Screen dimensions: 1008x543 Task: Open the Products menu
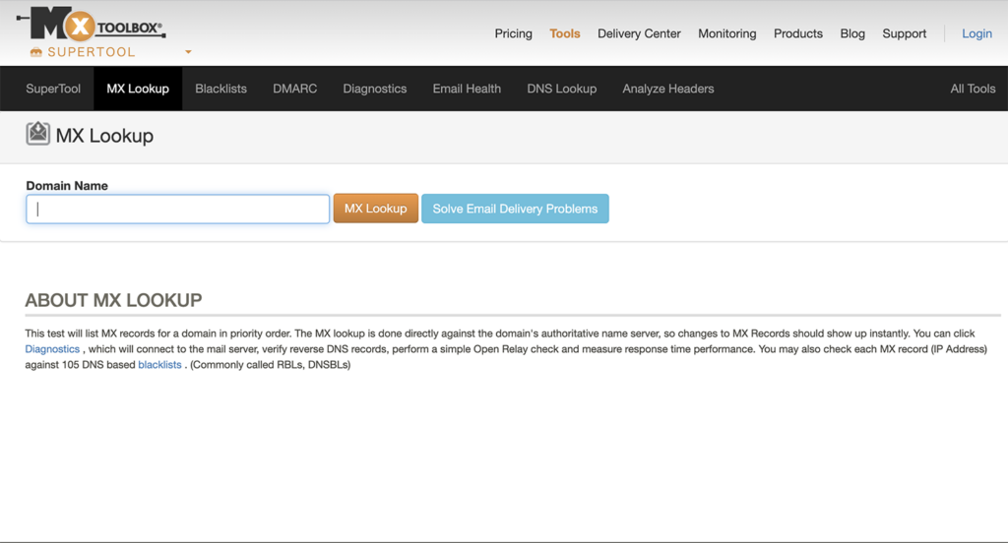tap(797, 33)
